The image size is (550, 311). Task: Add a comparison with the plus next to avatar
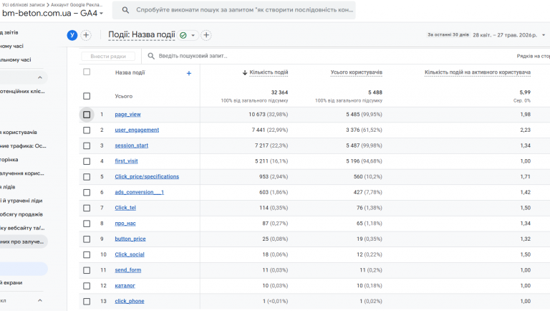(86, 35)
